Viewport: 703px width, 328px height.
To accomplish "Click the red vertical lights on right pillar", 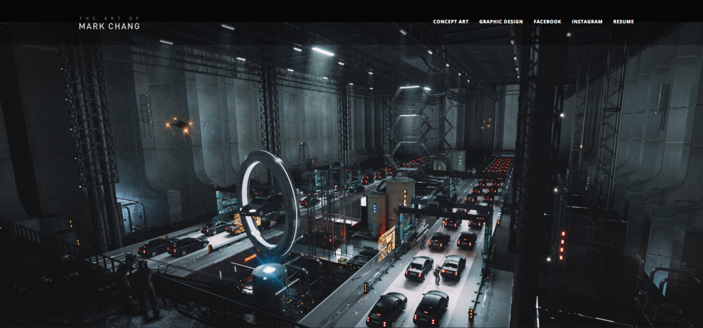I will 563,245.
